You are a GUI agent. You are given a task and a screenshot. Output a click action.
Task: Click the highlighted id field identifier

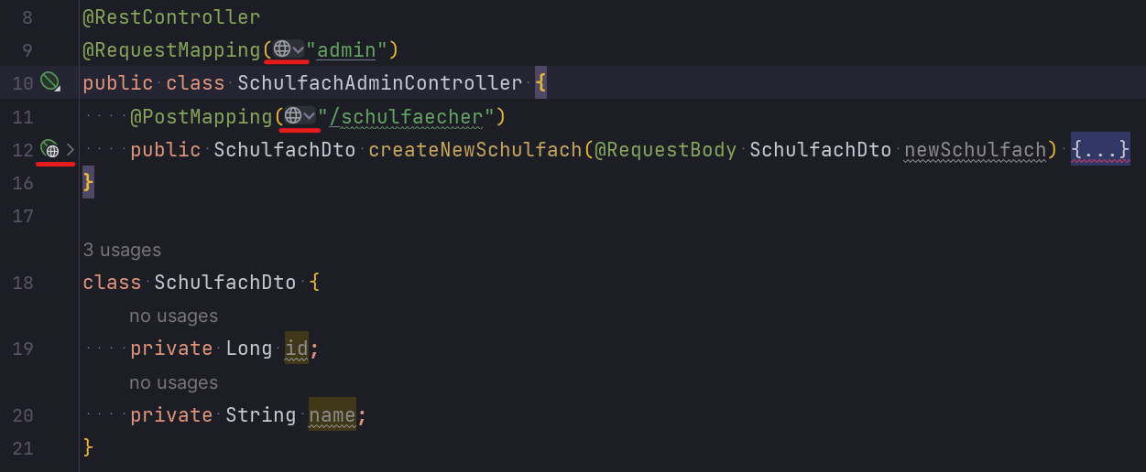point(297,349)
